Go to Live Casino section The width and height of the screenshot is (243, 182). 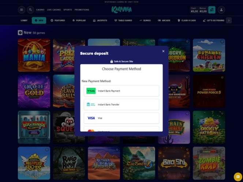click(x=54, y=10)
